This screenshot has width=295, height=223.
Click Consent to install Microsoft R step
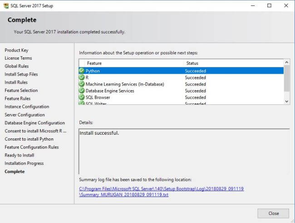click(x=35, y=131)
